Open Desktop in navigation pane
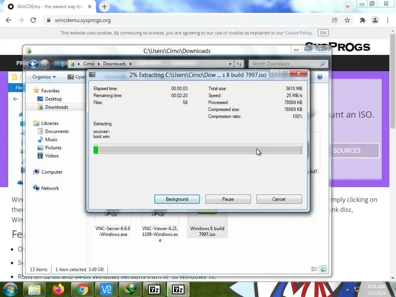This screenshot has width=396, height=297. pyautogui.click(x=53, y=99)
